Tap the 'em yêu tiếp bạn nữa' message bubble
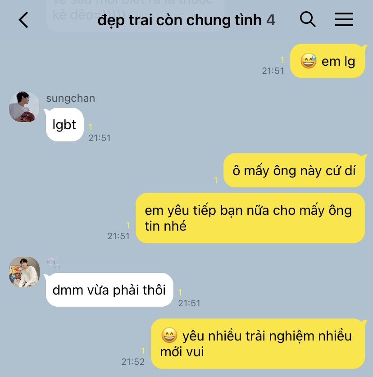The image size is (373, 377). pyautogui.click(x=250, y=218)
